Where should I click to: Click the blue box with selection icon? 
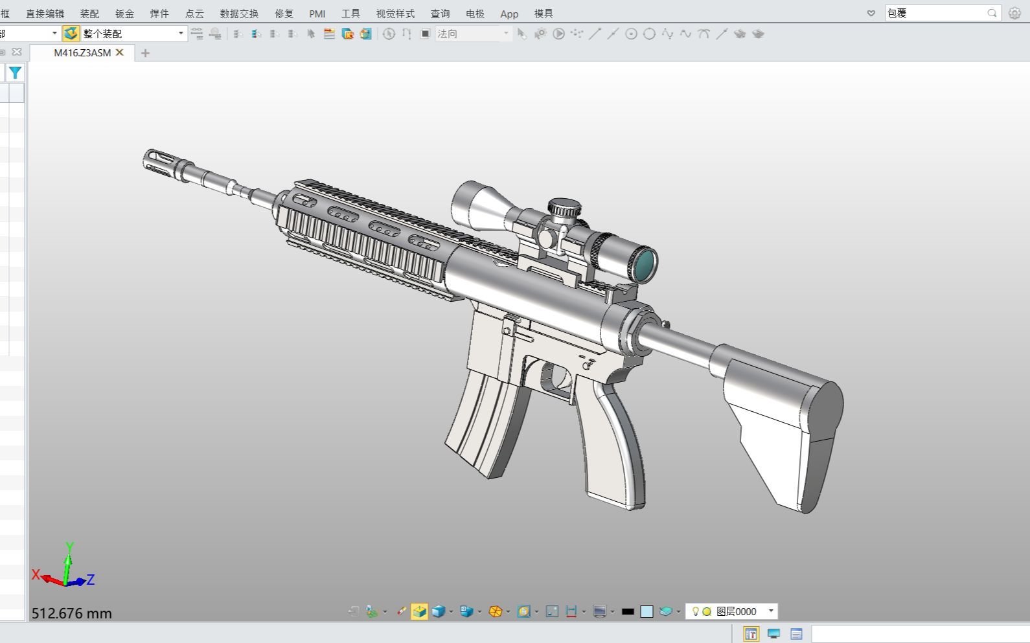click(348, 34)
